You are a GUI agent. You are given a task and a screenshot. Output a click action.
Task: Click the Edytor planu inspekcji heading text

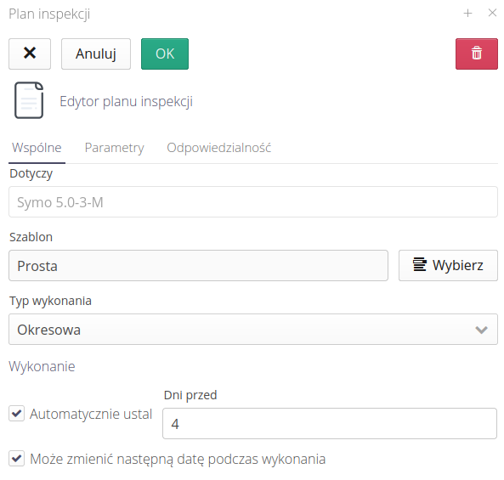[x=126, y=102]
